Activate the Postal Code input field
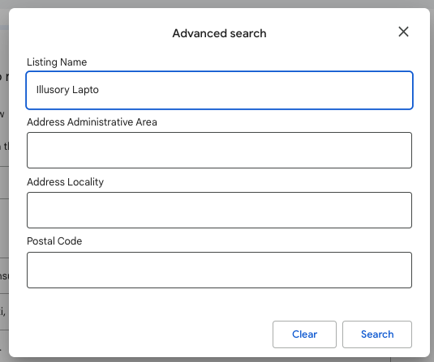434x362 pixels. (219, 270)
